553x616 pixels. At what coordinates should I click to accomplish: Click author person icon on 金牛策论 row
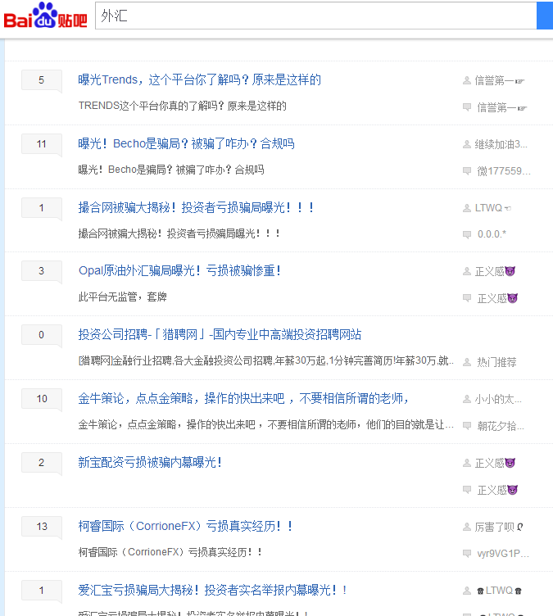click(x=467, y=399)
